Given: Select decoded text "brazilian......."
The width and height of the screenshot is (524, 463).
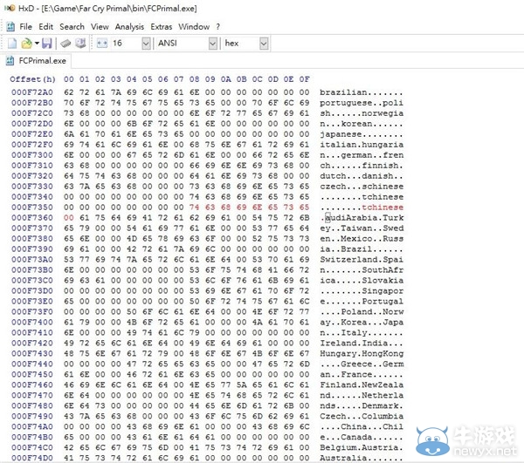Looking at the screenshot, I should pyautogui.click(x=362, y=92).
